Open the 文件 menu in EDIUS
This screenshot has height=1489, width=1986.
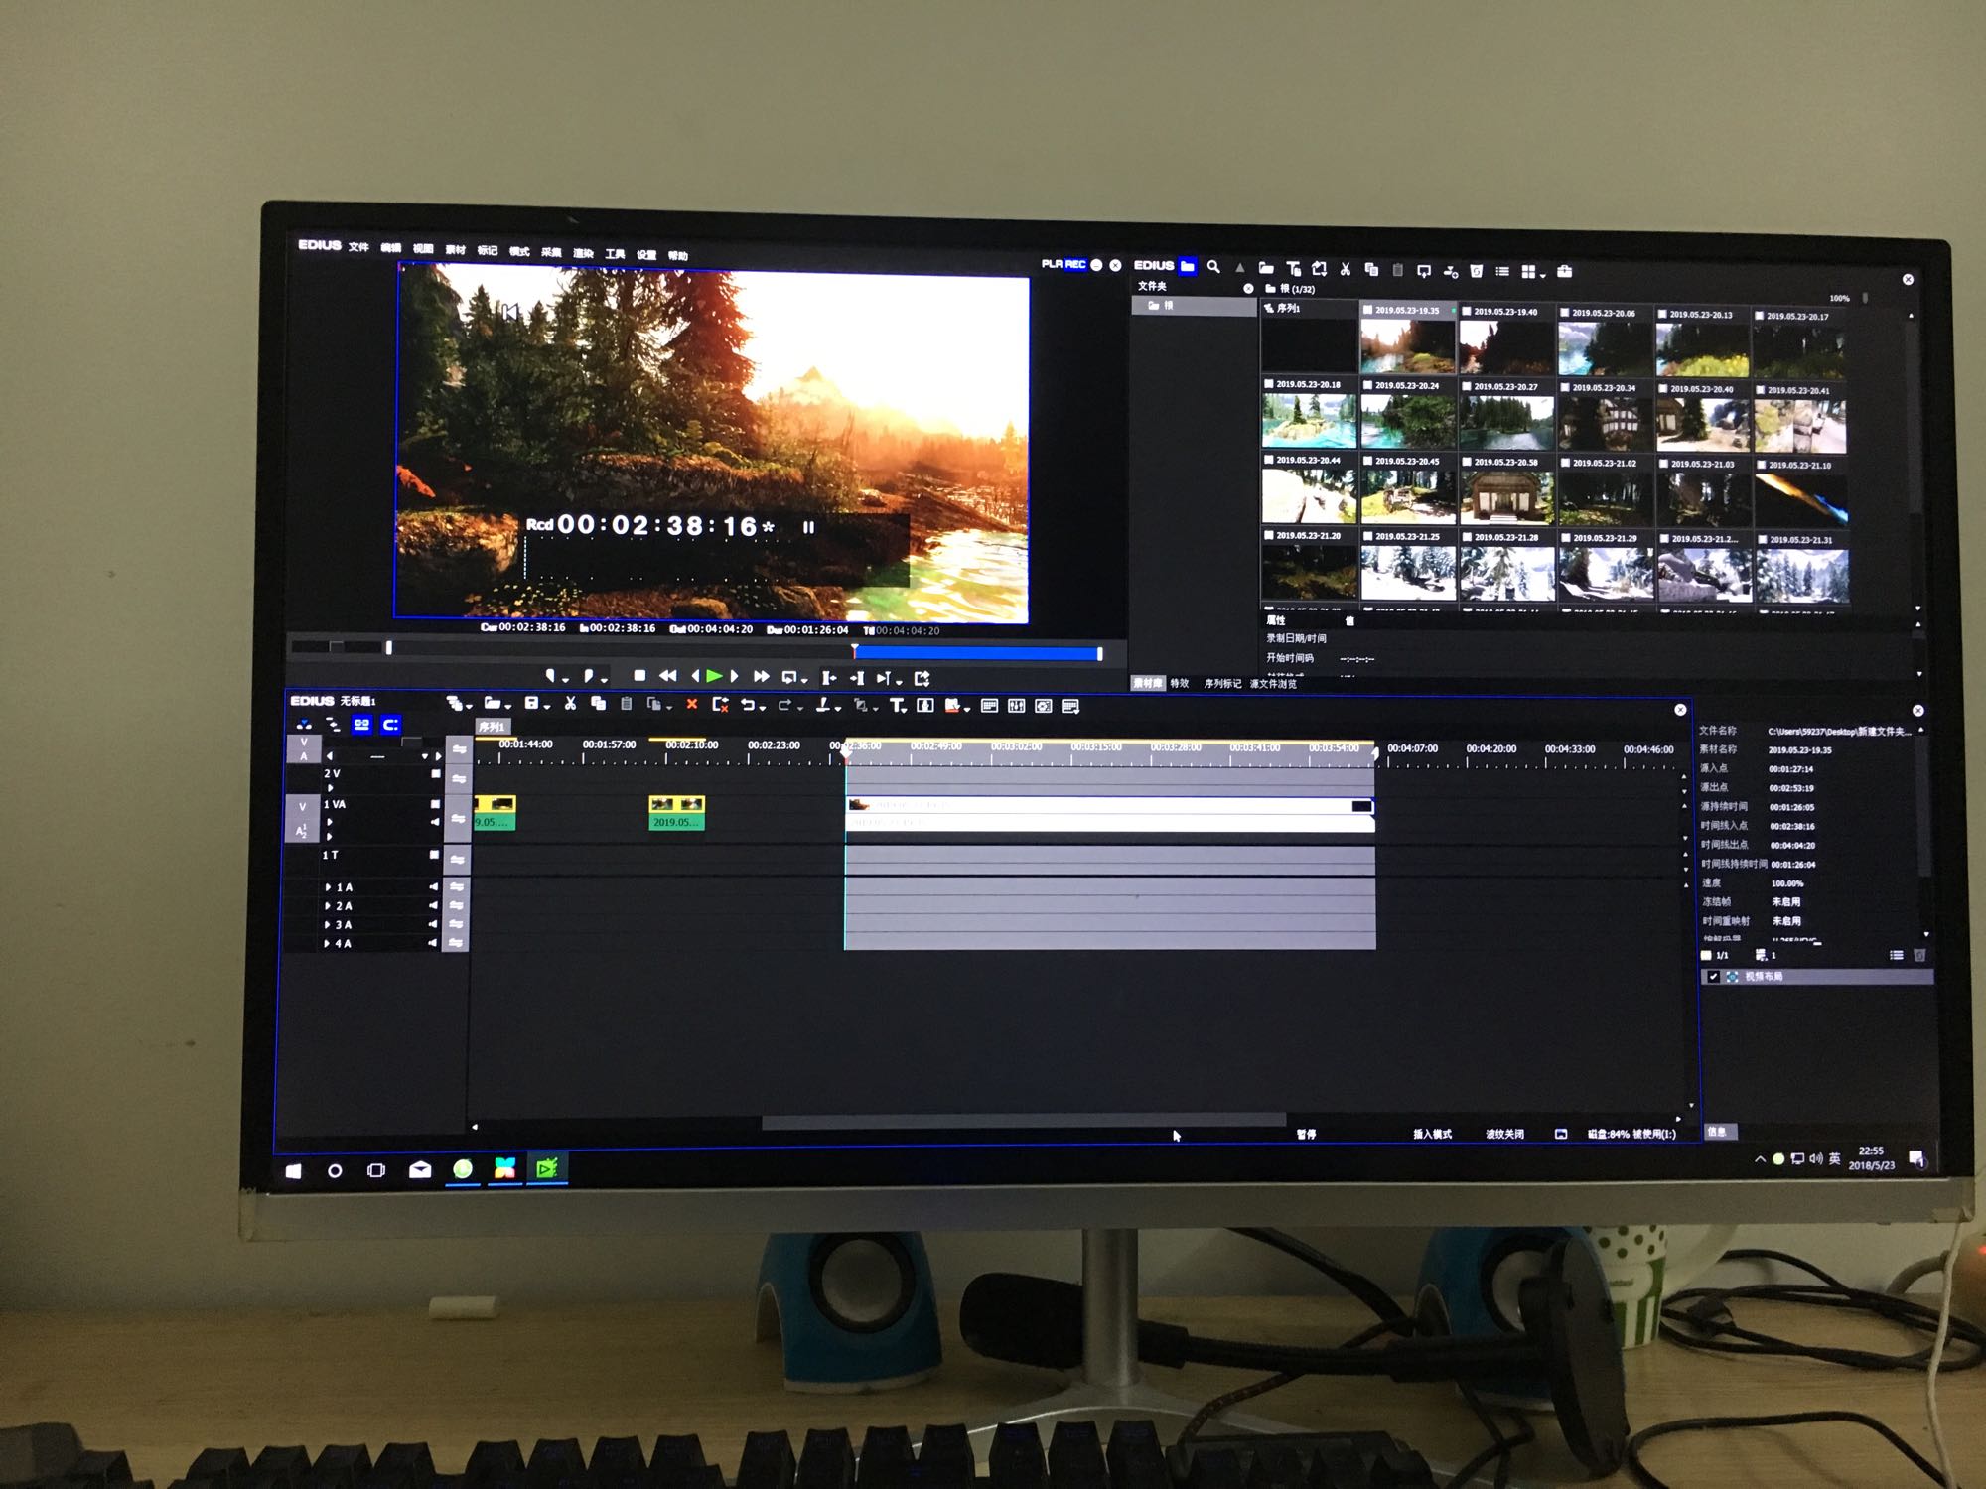point(358,246)
